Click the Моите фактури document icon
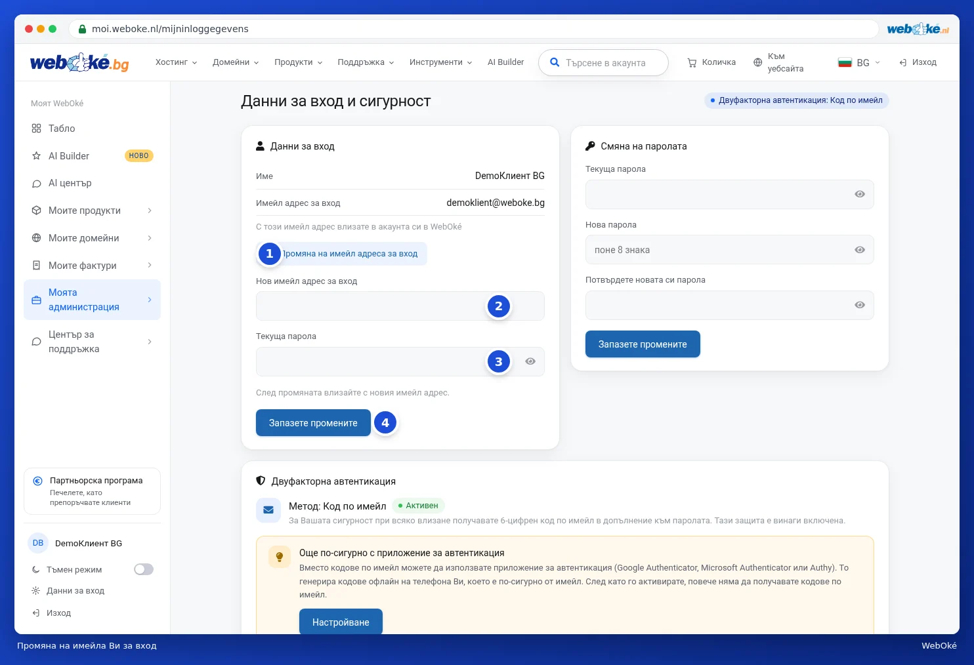The width and height of the screenshot is (974, 665). [x=37, y=266]
